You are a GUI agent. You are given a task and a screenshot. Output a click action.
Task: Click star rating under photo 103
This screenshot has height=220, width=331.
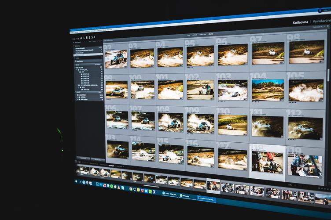[222, 101]
